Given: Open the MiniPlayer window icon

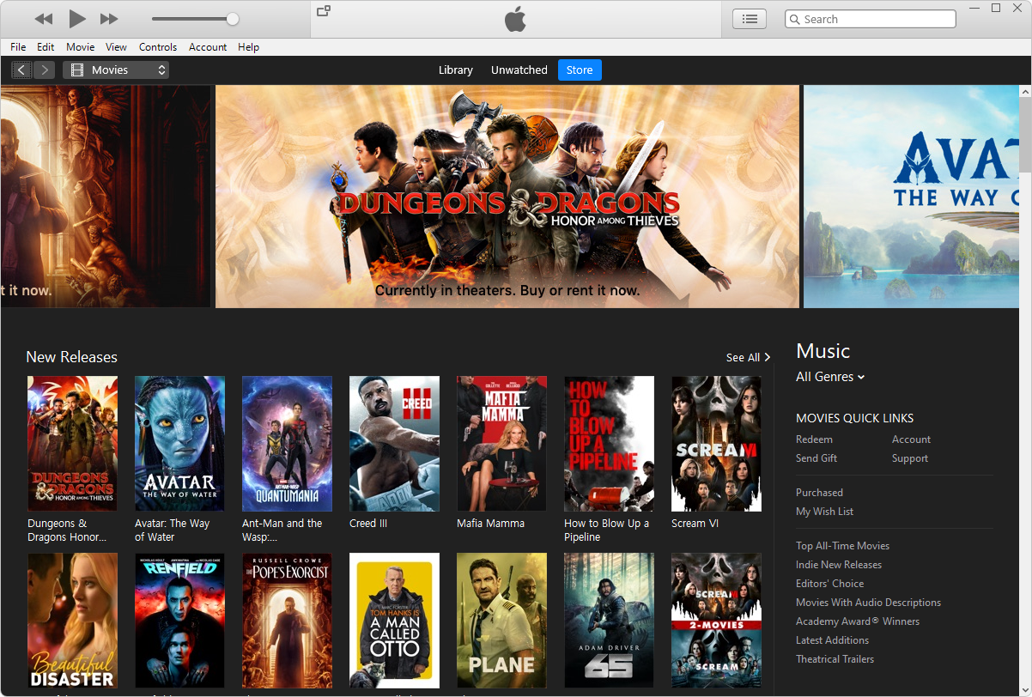Looking at the screenshot, I should click(324, 11).
